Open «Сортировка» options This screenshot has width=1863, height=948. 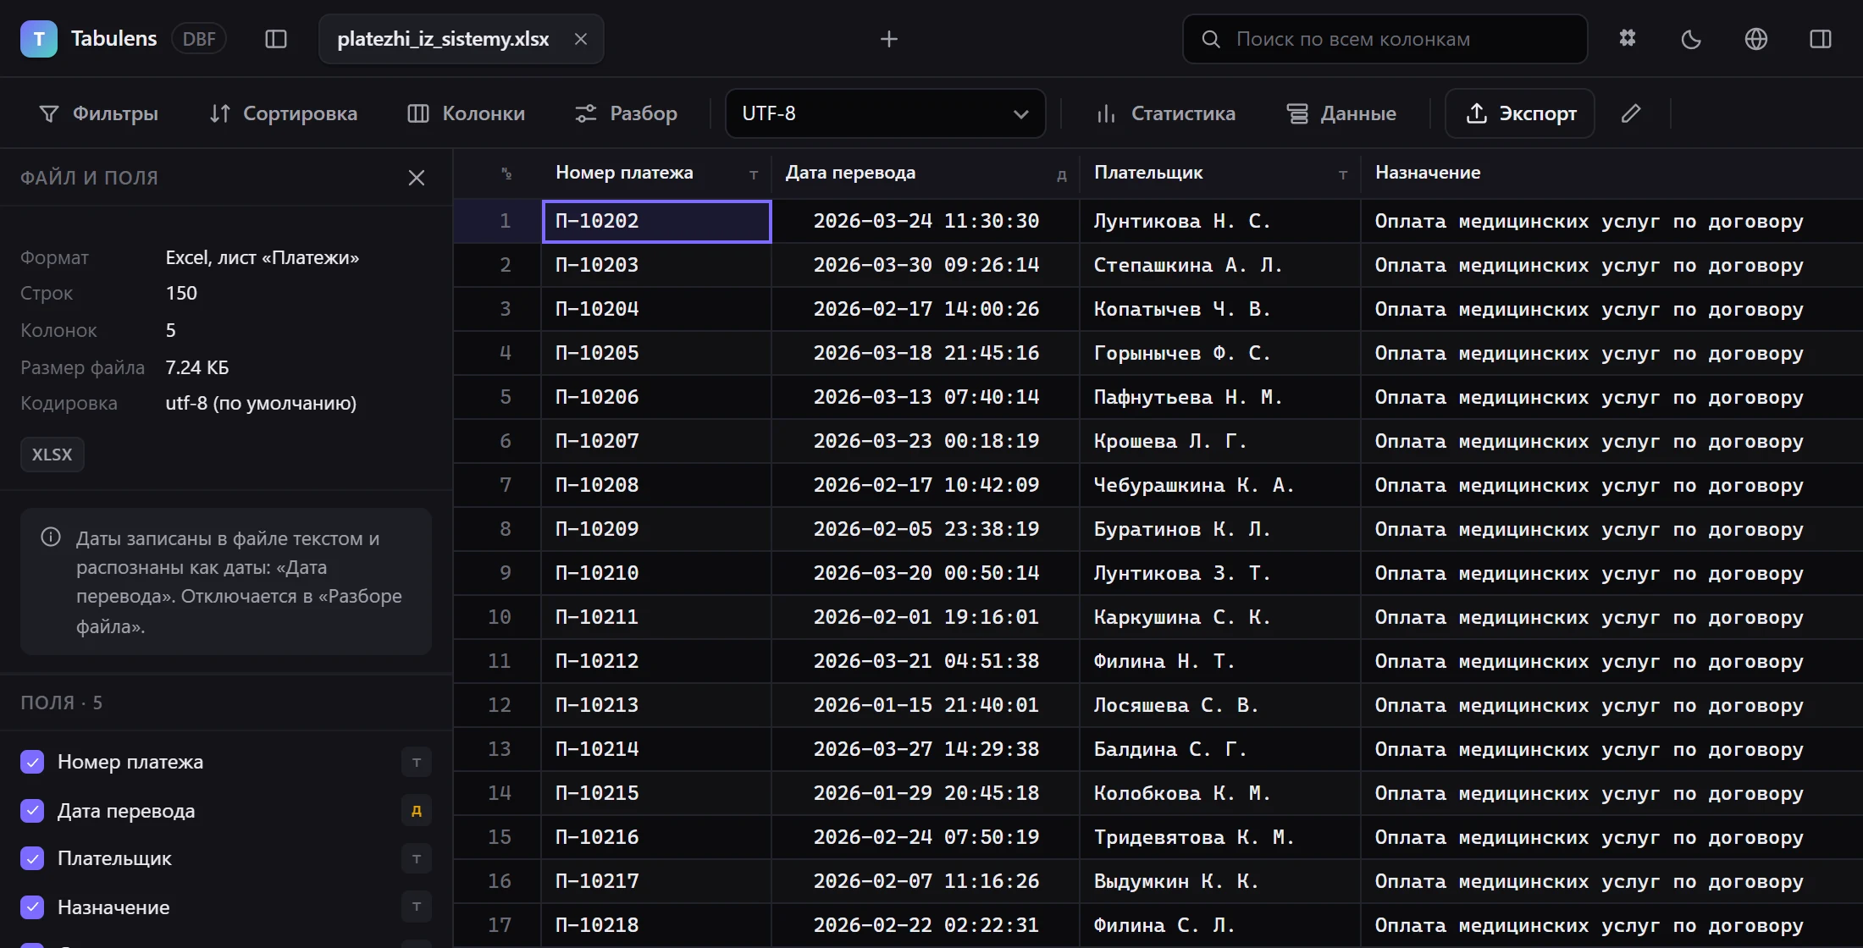(x=284, y=113)
